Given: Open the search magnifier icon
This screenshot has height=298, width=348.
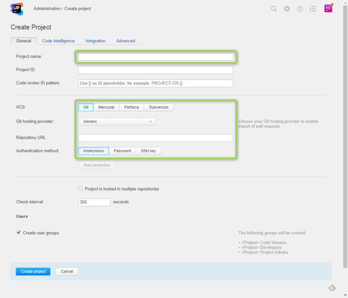Looking at the screenshot, I should point(274,8).
